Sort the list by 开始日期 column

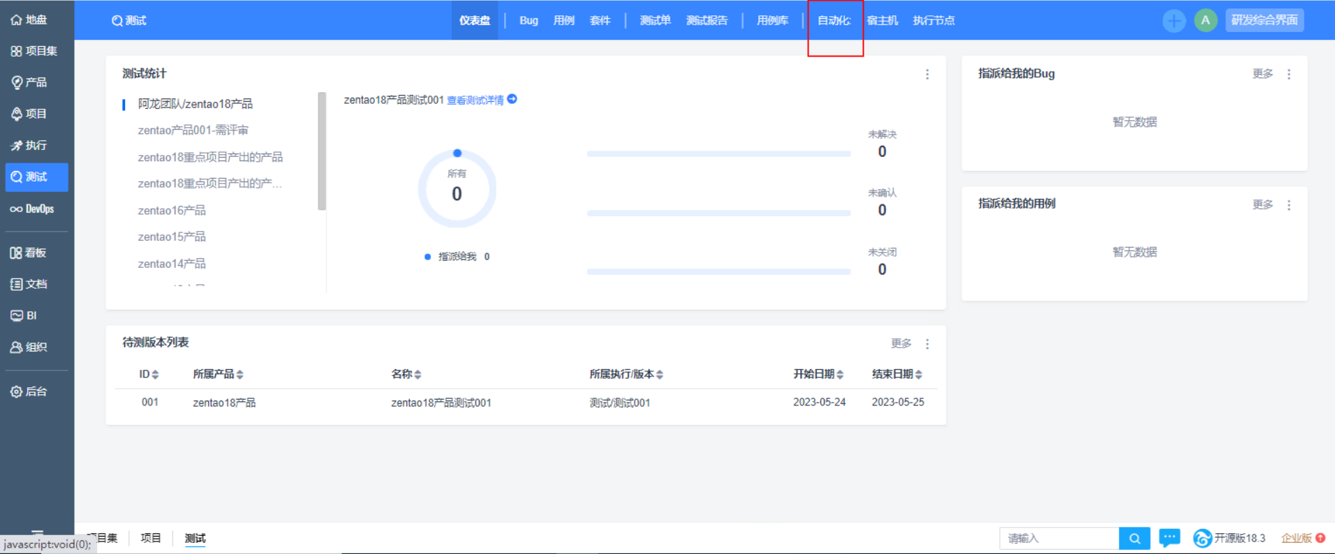818,375
